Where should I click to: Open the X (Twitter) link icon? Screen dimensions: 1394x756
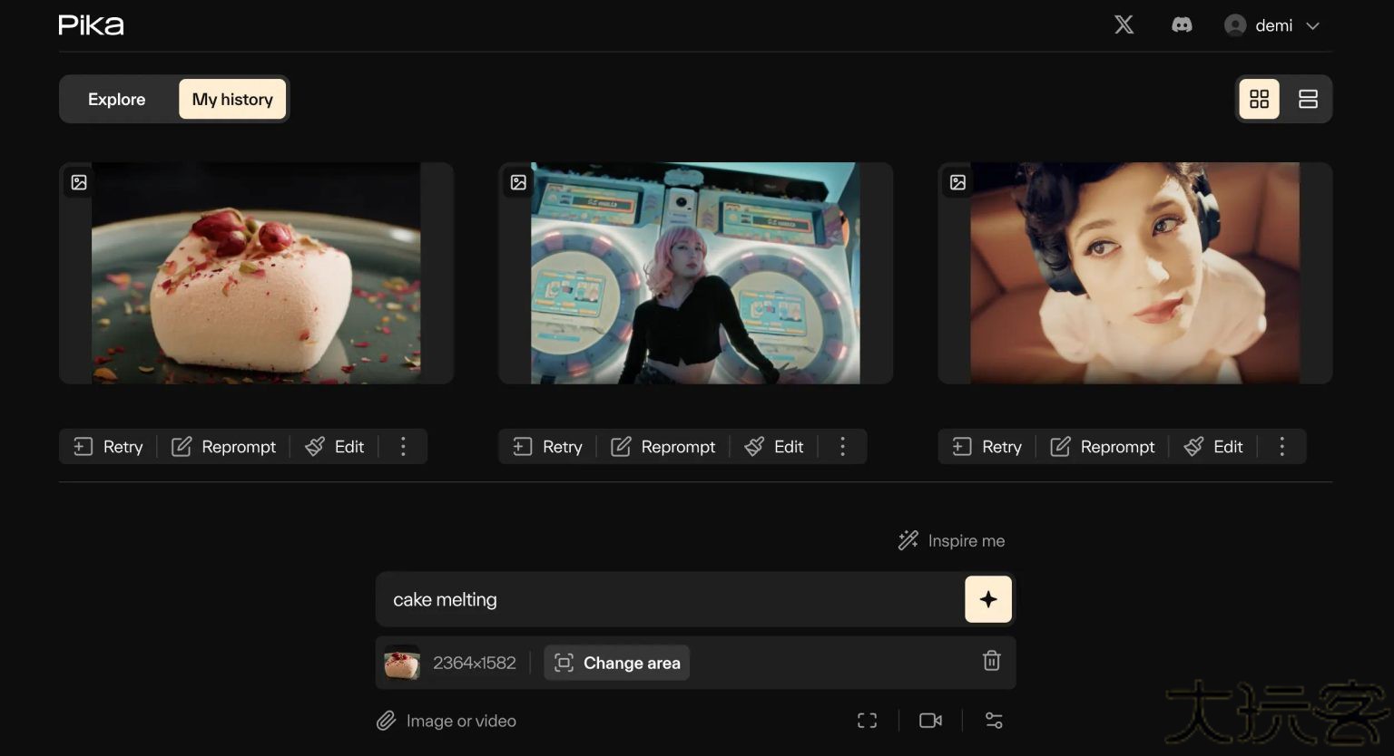(1124, 25)
